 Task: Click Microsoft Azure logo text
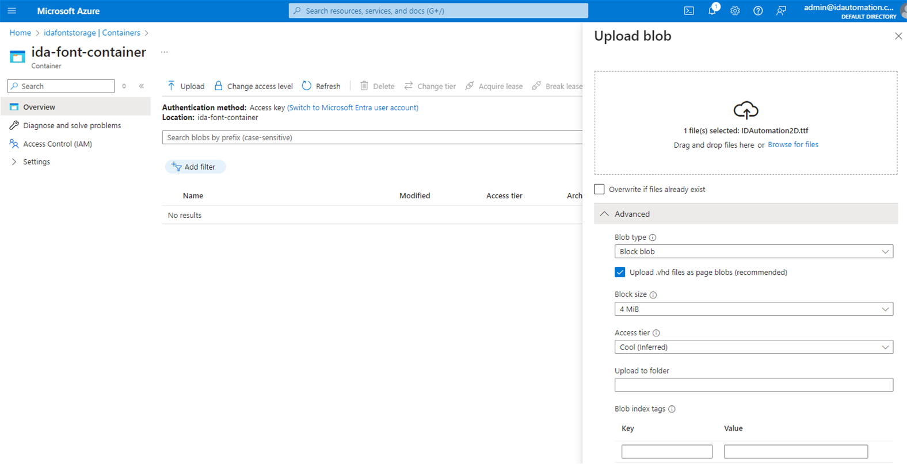68,11
